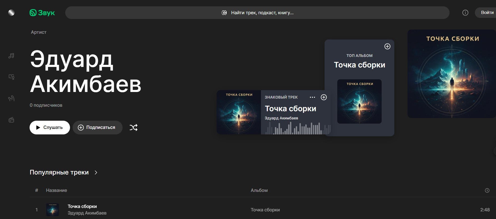Add Топ альбом with plus icon
The image size is (496, 219).
[387, 46]
